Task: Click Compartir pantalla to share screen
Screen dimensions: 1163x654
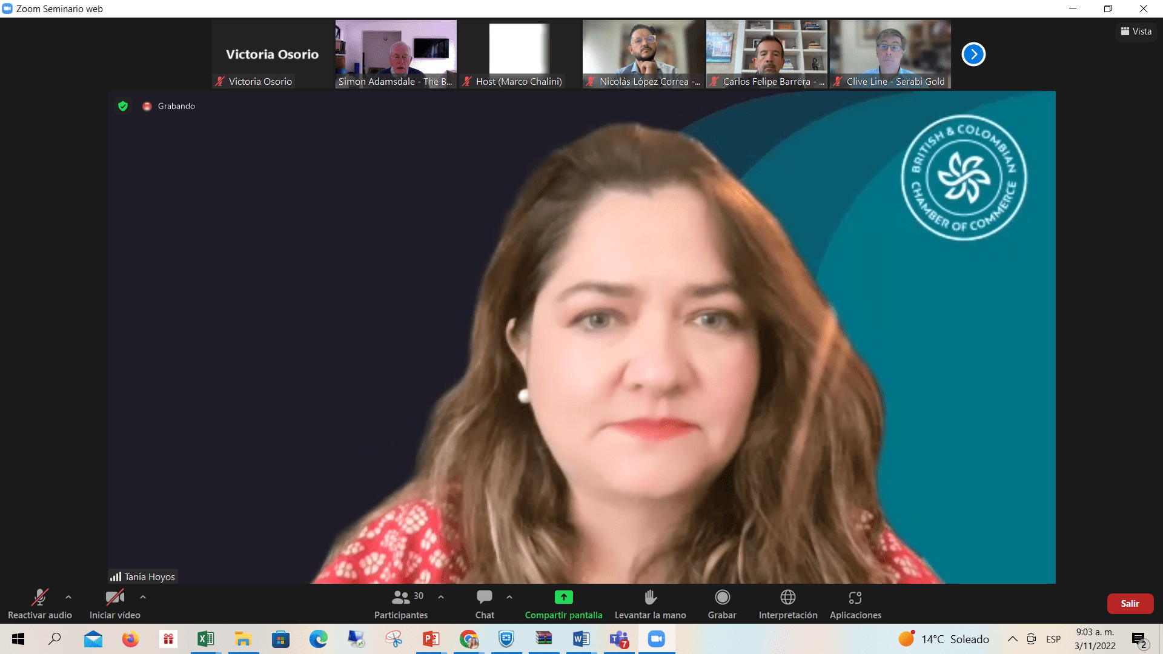Action: click(x=563, y=604)
